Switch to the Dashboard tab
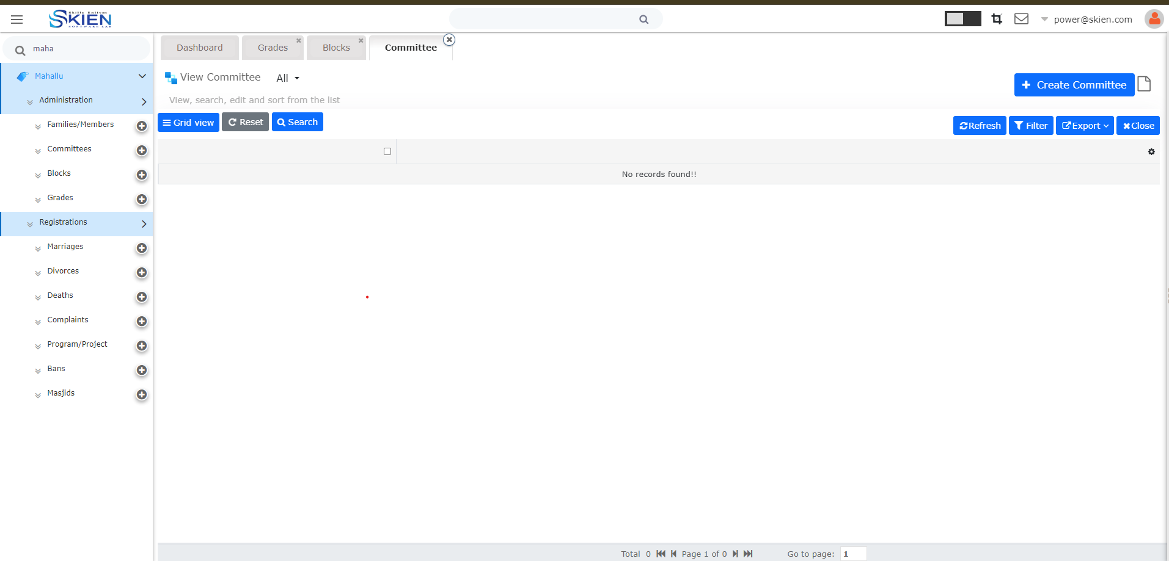The image size is (1169, 561). 199,48
